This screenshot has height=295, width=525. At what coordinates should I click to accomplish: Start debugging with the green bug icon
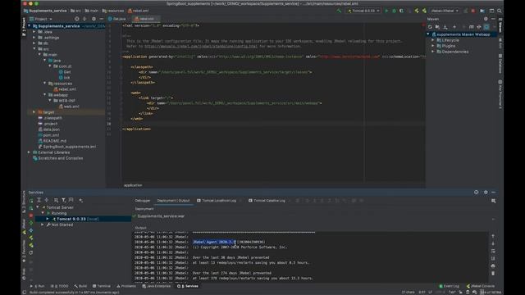pos(394,11)
